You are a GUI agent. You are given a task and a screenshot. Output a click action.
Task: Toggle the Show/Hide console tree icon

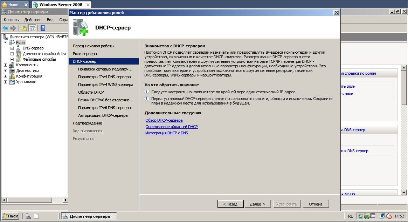(x=33, y=28)
